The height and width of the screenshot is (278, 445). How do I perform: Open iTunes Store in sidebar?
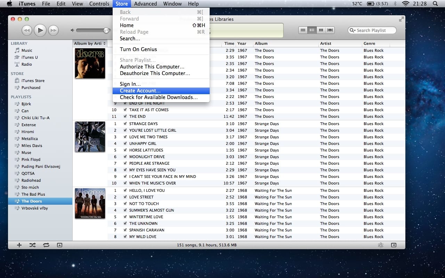coord(33,81)
